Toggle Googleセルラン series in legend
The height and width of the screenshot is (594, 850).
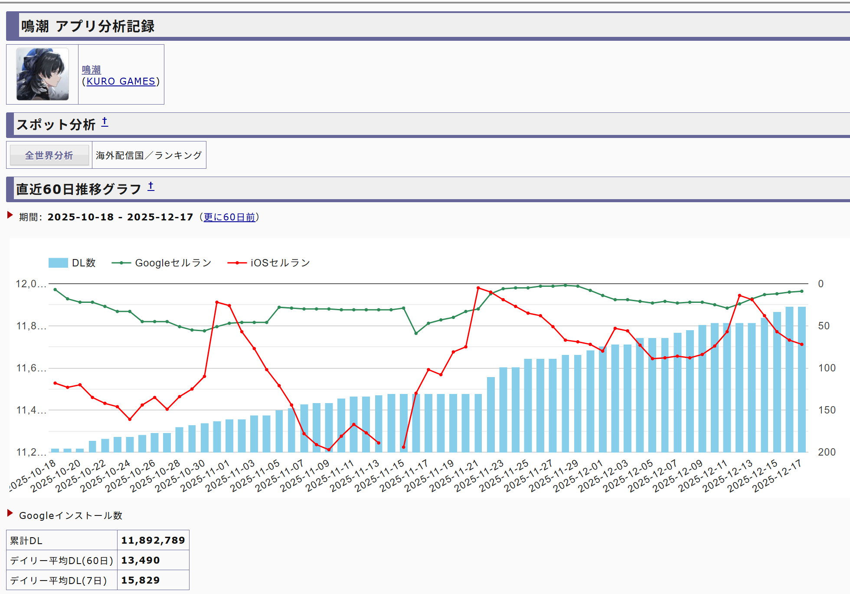coord(173,263)
